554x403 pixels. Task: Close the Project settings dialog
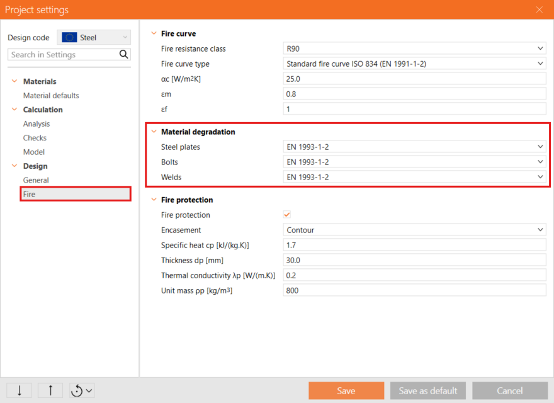[539, 9]
